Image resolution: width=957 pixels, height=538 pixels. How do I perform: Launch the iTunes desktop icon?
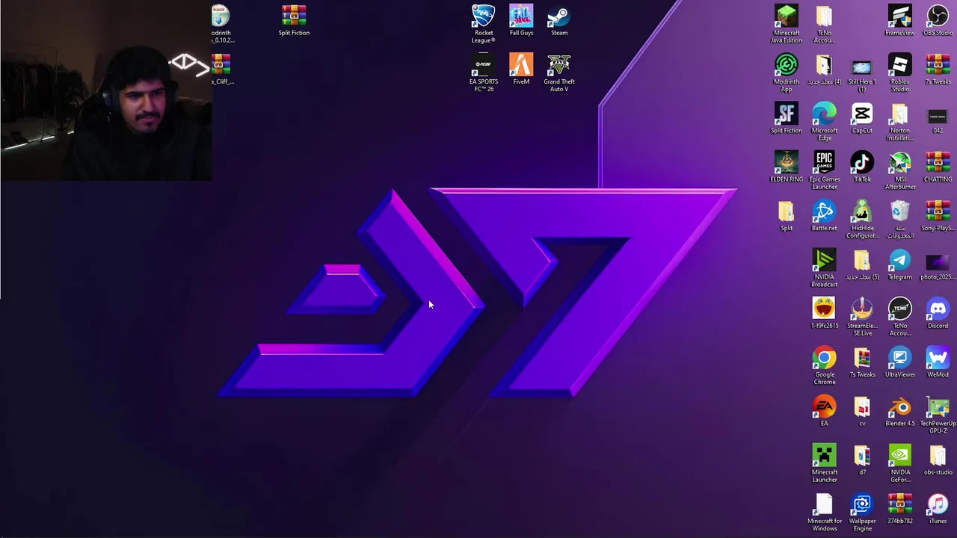(938, 508)
